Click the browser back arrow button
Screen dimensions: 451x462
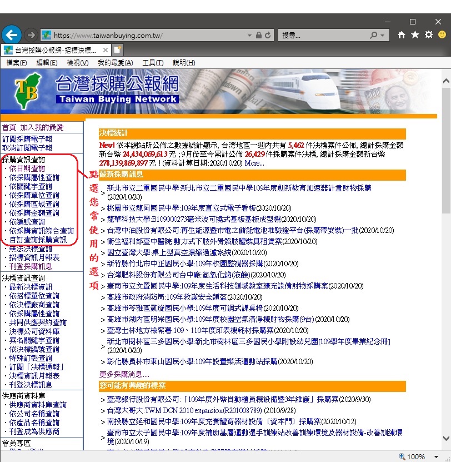click(12, 36)
